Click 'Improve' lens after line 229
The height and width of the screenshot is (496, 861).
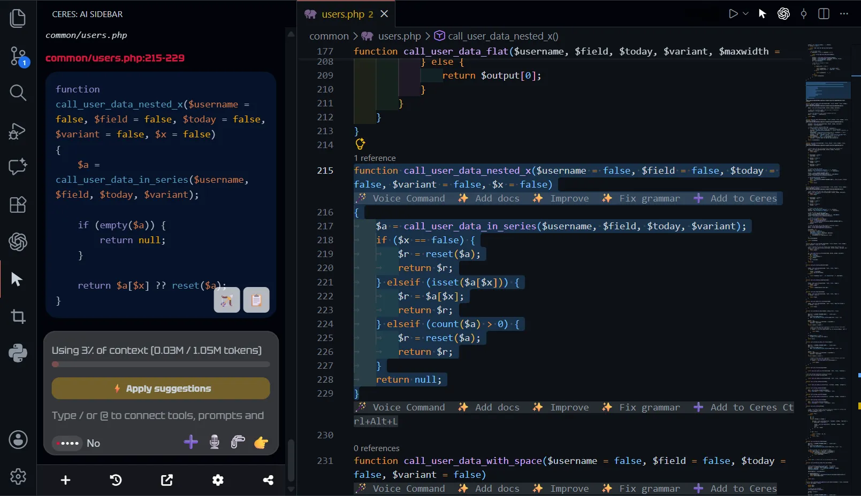pos(561,407)
